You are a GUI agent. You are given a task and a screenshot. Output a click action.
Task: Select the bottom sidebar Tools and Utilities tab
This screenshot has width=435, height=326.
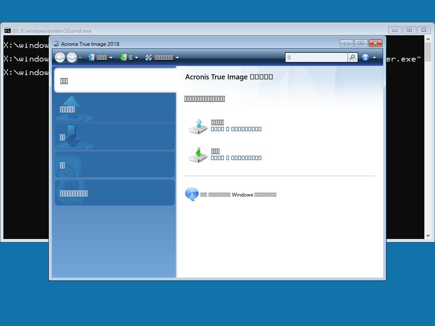[x=115, y=193]
